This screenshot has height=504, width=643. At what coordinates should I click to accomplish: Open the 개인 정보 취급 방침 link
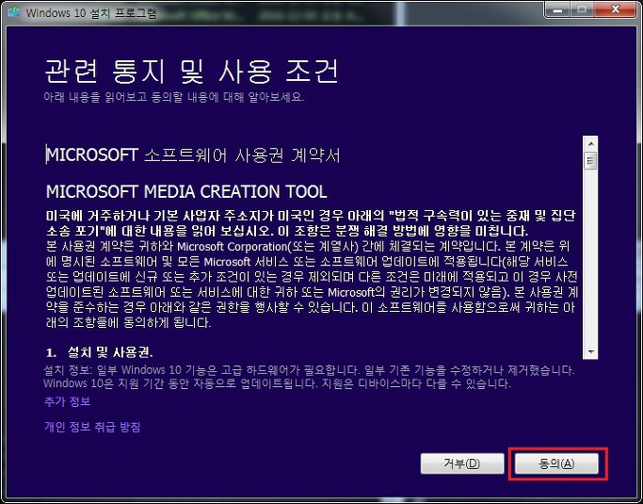[92, 427]
